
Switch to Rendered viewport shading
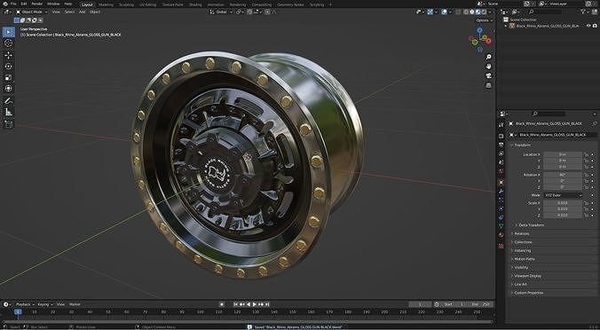pos(484,12)
